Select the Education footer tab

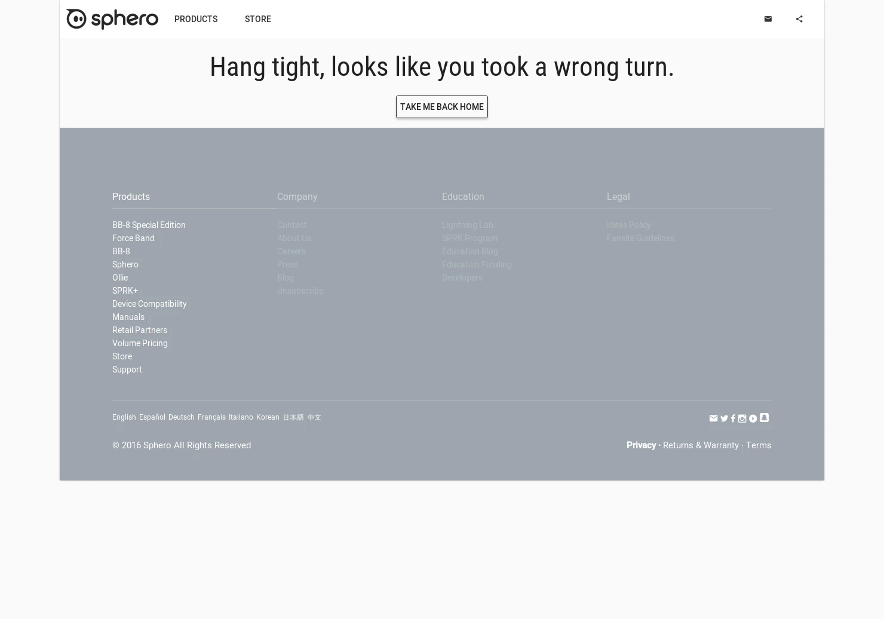coord(463,196)
